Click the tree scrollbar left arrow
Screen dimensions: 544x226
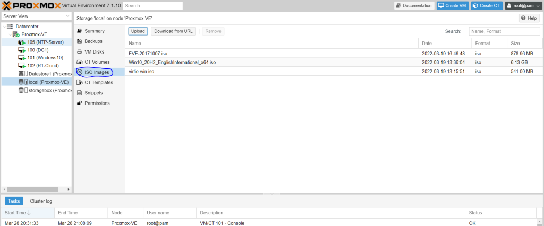[4, 189]
